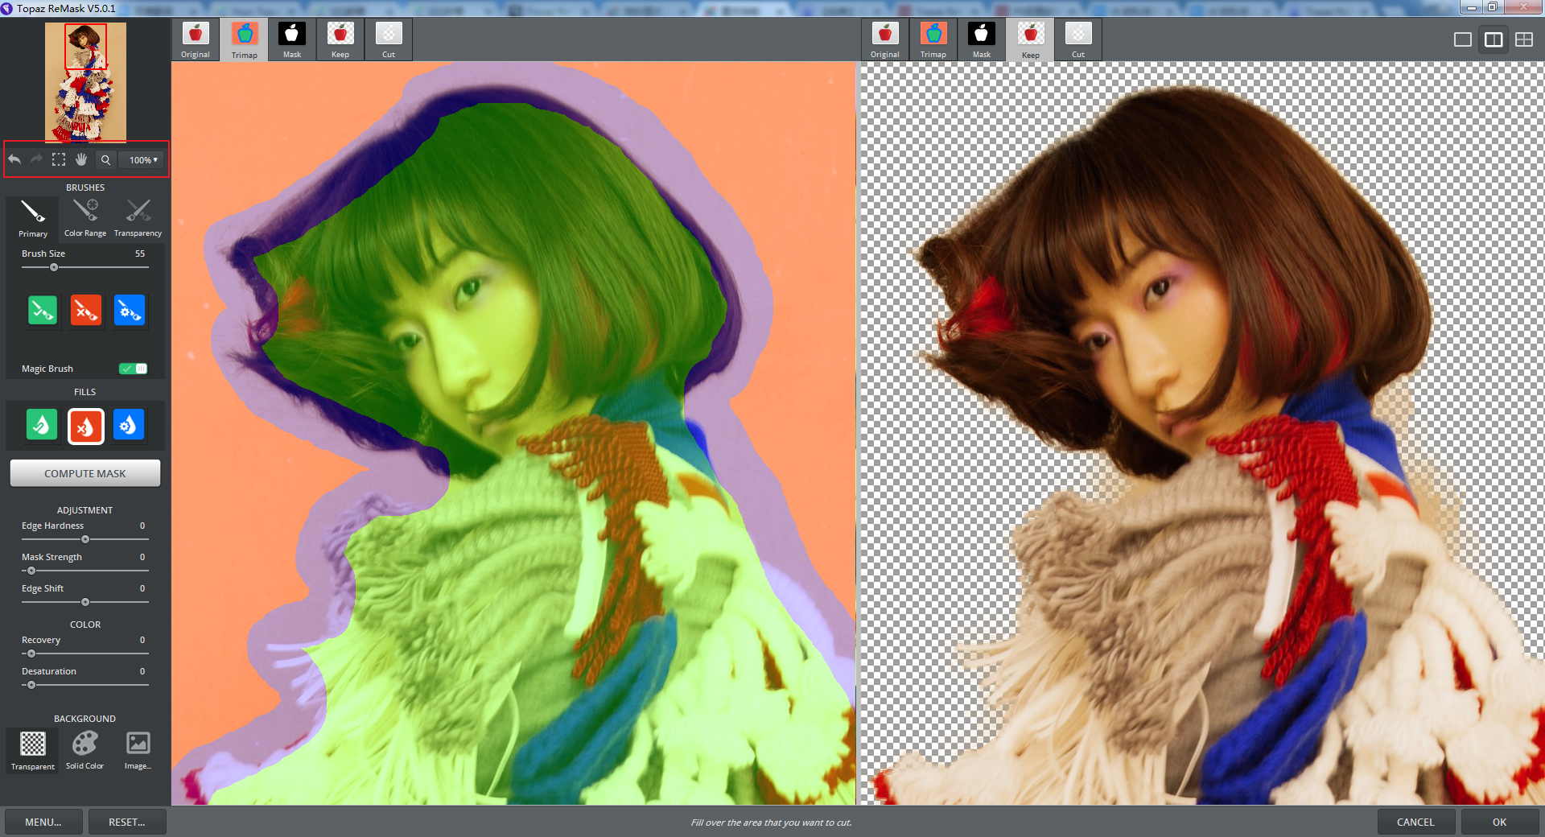The height and width of the screenshot is (837, 1545).
Task: Click the Edge Hardness value field
Action: [142, 526]
